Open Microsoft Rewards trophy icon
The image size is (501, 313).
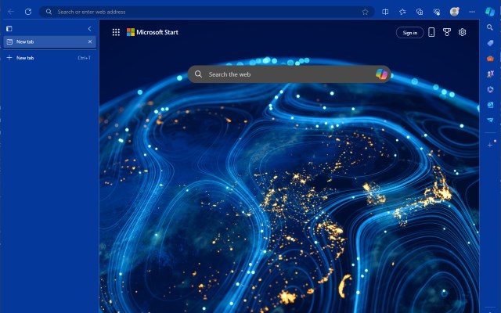click(447, 32)
